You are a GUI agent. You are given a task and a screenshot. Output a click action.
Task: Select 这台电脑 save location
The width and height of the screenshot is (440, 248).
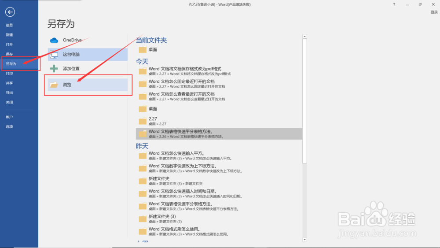(x=88, y=55)
